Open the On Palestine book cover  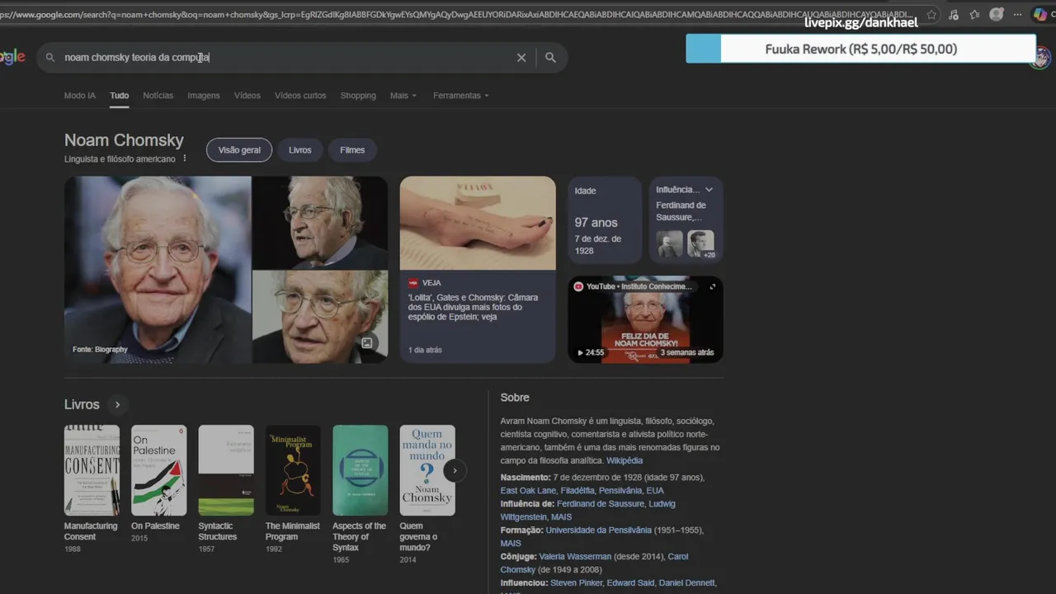pos(158,470)
